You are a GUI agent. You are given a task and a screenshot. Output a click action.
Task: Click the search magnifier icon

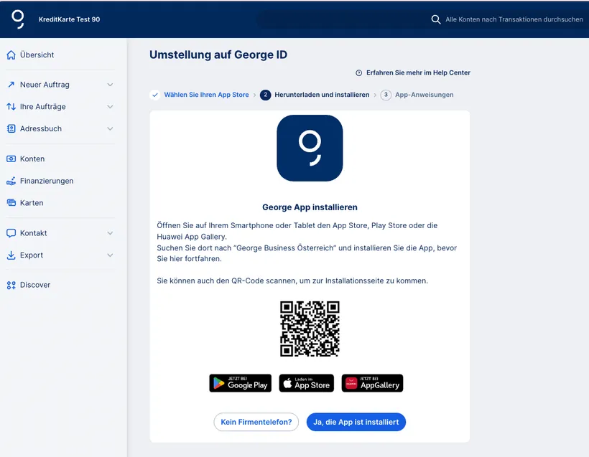click(435, 19)
